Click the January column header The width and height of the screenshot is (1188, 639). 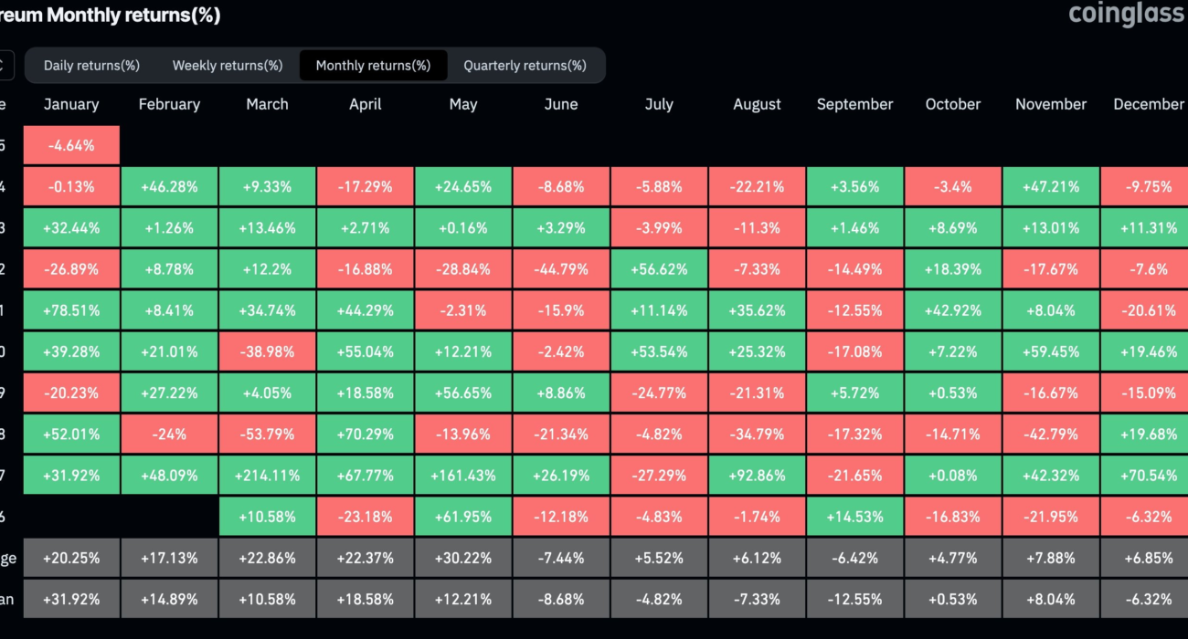click(x=71, y=104)
